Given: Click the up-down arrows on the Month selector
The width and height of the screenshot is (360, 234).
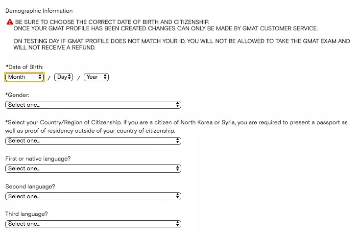Looking at the screenshot, I should tap(40, 77).
